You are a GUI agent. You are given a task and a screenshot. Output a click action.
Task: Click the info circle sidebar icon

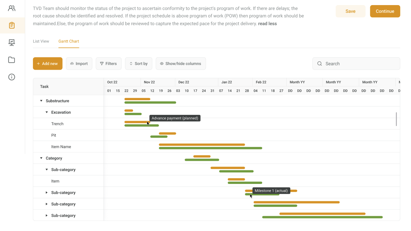(12, 77)
